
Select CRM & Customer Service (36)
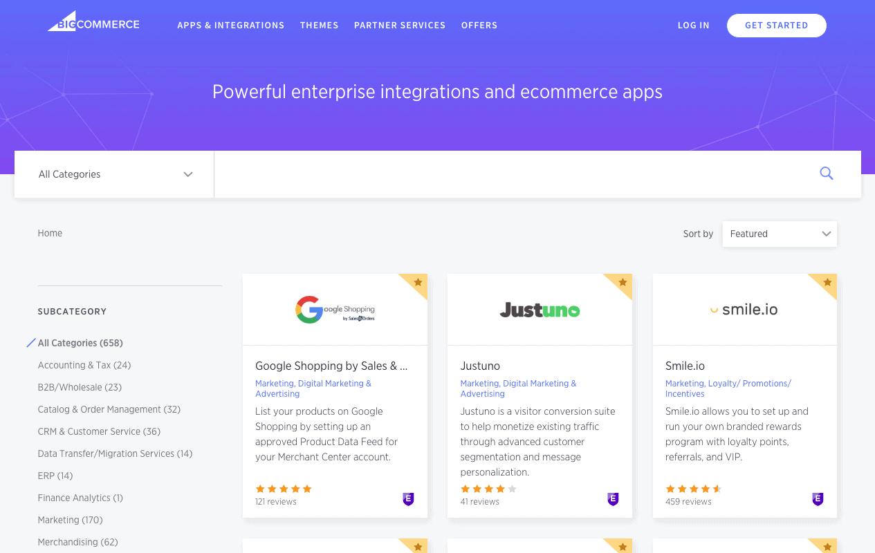click(x=99, y=431)
